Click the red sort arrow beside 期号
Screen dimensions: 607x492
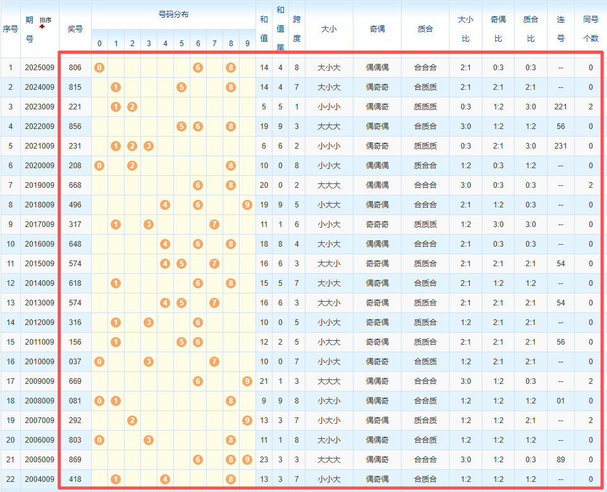click(42, 27)
